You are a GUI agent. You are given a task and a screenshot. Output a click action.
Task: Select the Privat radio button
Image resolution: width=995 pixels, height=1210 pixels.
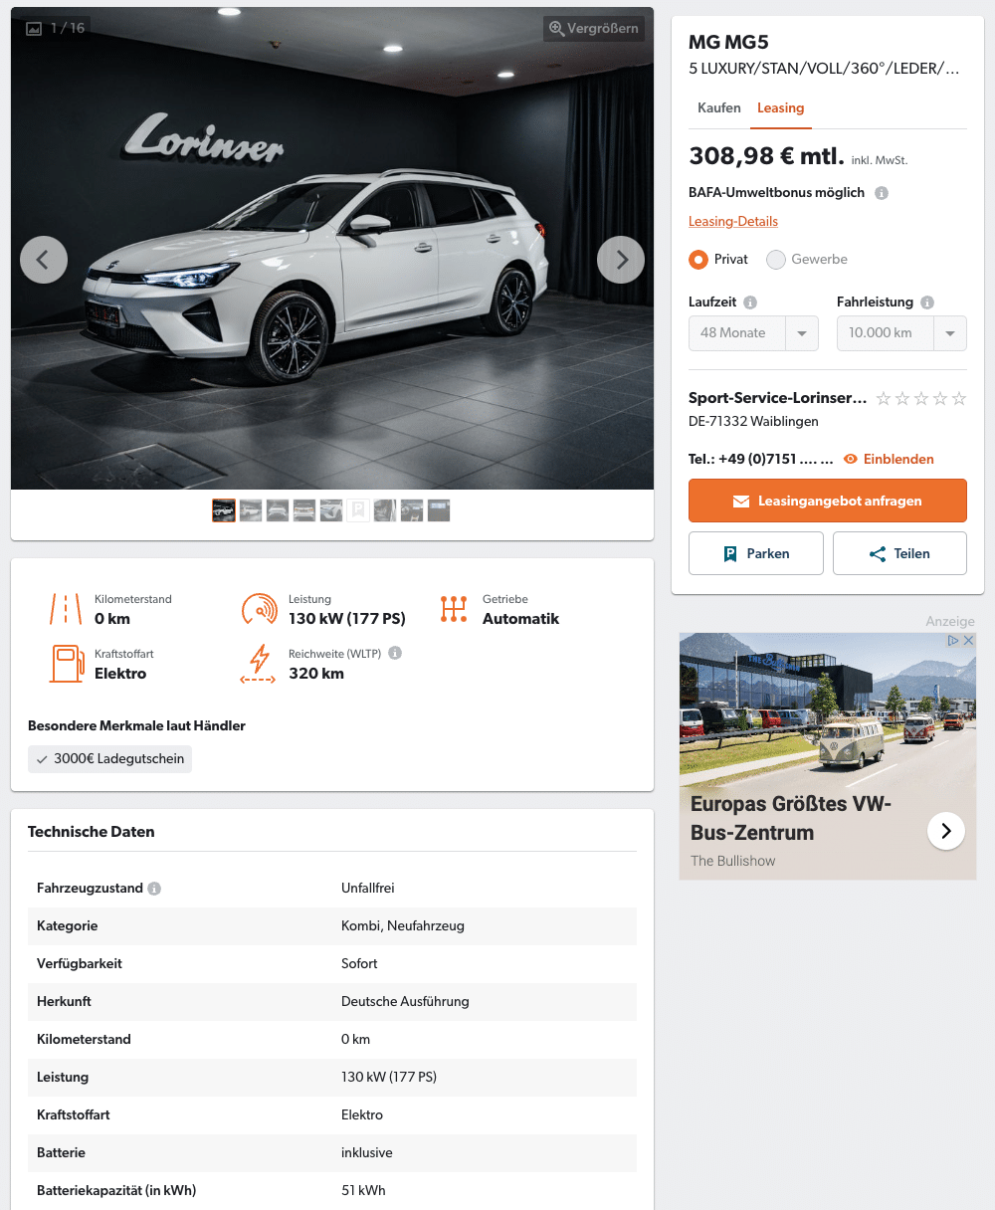click(x=698, y=260)
